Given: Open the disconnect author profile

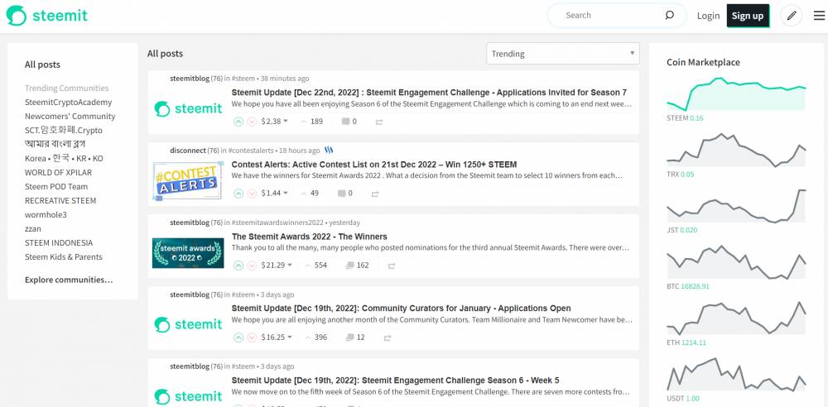Looking at the screenshot, I should (188, 151).
